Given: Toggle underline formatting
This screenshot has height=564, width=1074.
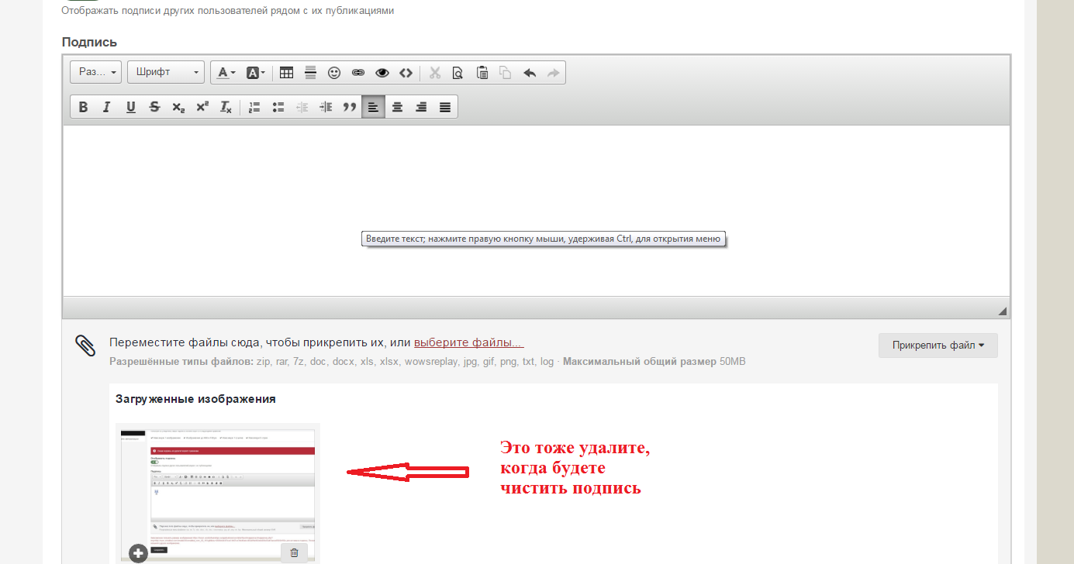Looking at the screenshot, I should 131,107.
